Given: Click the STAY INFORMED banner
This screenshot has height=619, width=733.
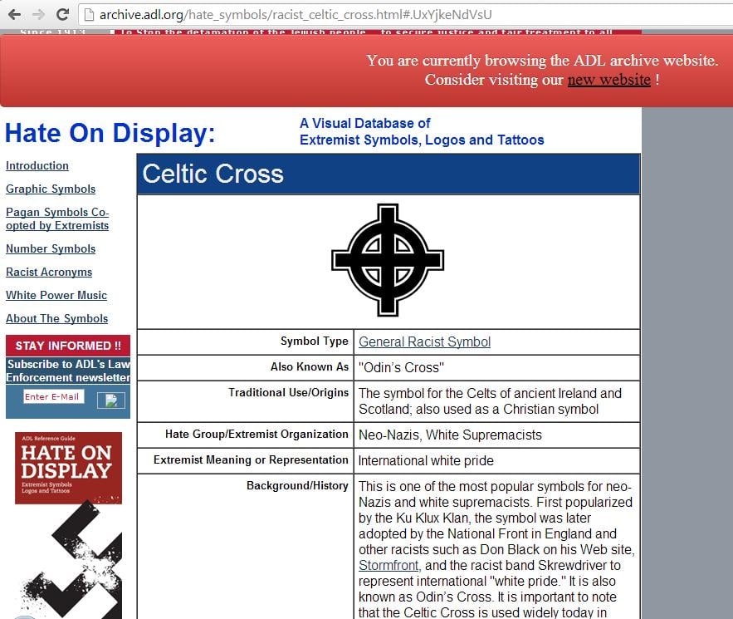Looking at the screenshot, I should (x=68, y=346).
